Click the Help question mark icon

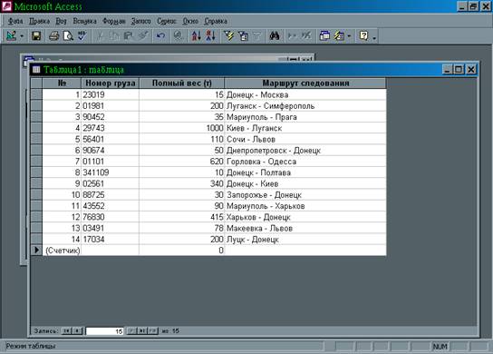click(363, 36)
